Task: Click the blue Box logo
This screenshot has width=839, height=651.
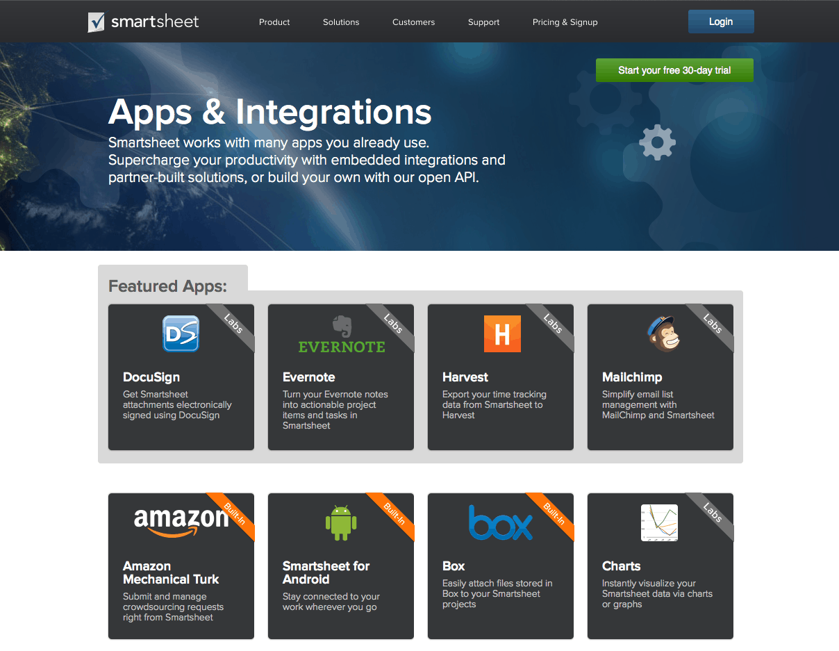Action: [x=500, y=522]
